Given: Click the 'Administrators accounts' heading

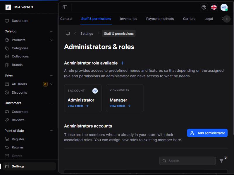Looking at the screenshot, I should [88, 126].
